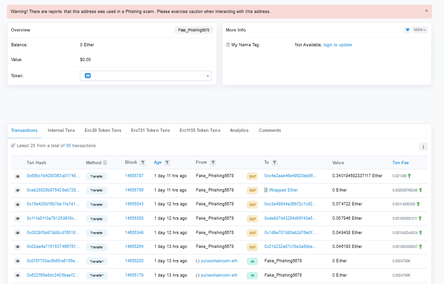This screenshot has width=444, height=284.
Task: Open the Erc1155 Token Txns tab
Action: tap(200, 130)
